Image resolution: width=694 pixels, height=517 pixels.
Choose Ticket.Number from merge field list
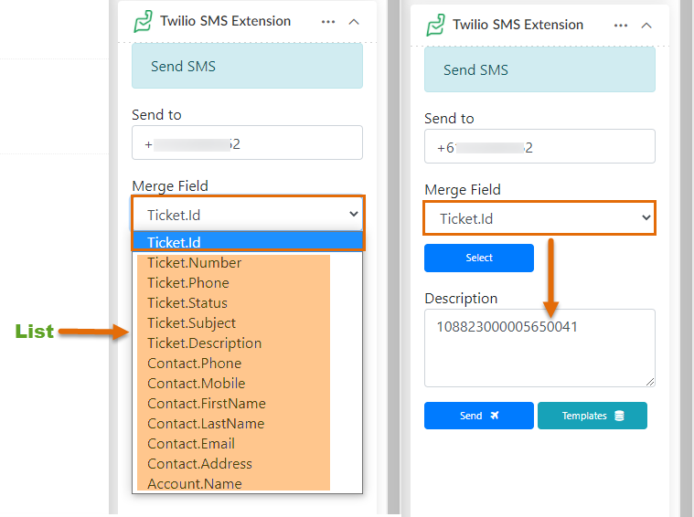(x=248, y=263)
